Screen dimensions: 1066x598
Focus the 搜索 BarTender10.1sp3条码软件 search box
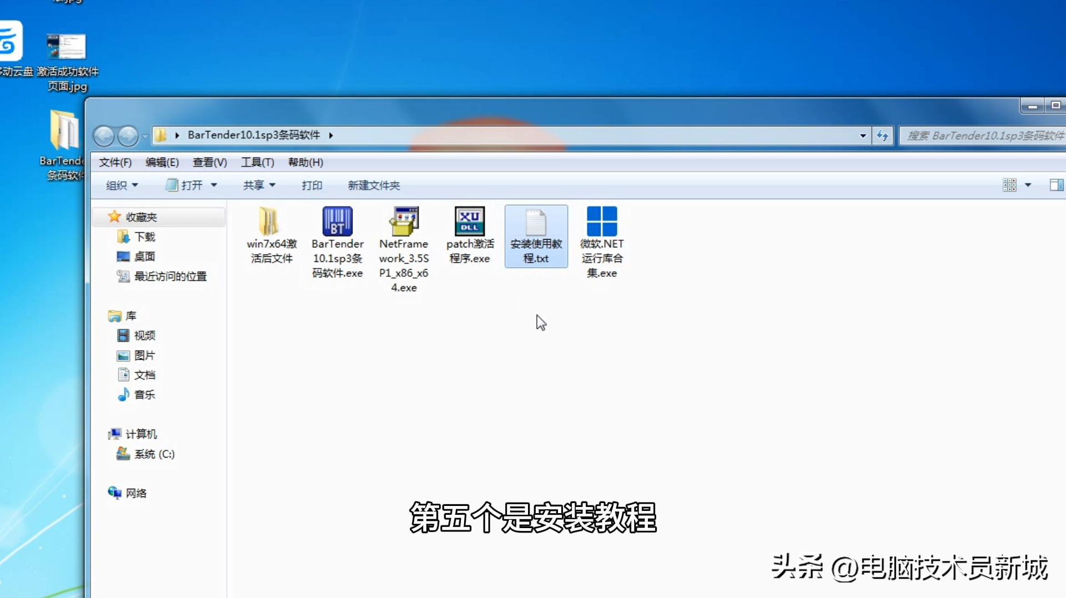tap(984, 135)
